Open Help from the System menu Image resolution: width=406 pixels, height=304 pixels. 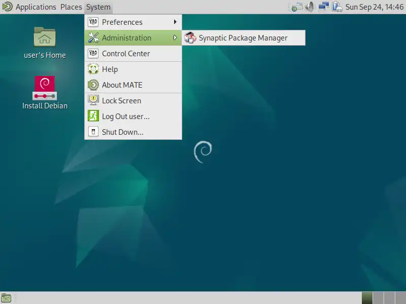133,69
